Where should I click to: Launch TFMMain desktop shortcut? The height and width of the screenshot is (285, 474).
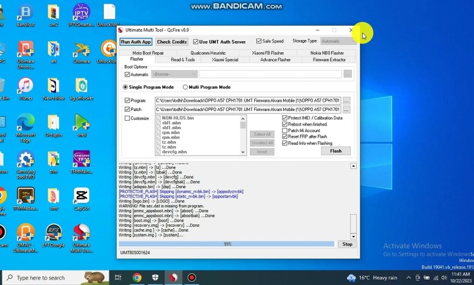pos(81,163)
